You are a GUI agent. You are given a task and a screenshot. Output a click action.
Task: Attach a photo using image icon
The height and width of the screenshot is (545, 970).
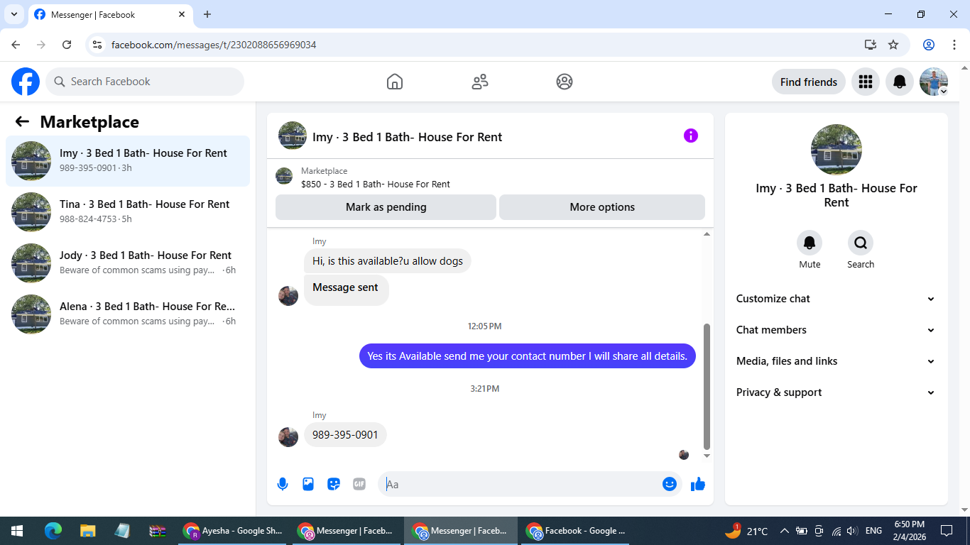308,484
